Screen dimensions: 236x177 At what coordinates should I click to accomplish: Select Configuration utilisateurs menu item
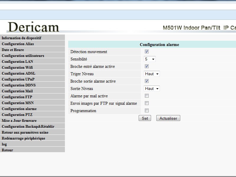coord(32,55)
